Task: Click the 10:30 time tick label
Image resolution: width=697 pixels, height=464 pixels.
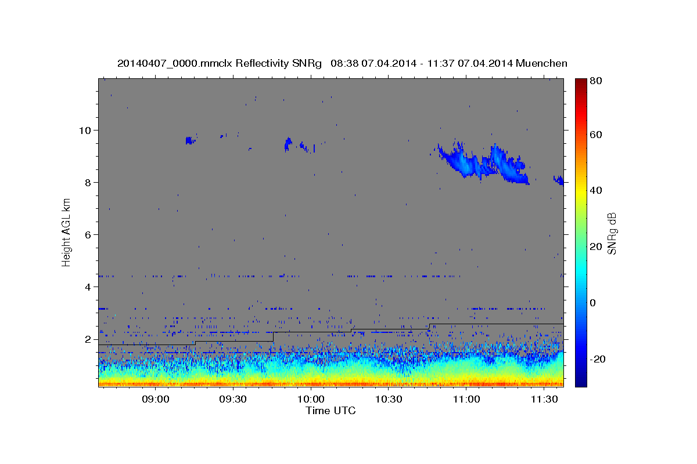Action: click(389, 400)
